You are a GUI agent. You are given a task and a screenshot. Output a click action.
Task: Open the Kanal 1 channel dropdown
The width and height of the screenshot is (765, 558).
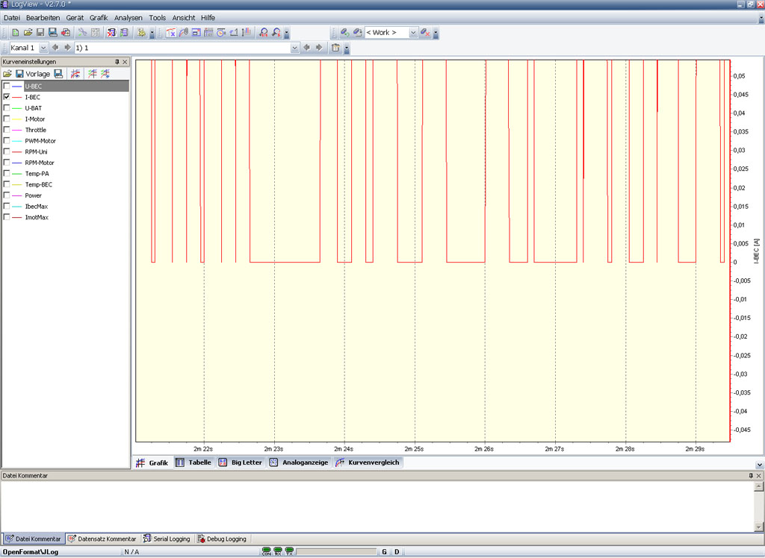pyautogui.click(x=43, y=48)
